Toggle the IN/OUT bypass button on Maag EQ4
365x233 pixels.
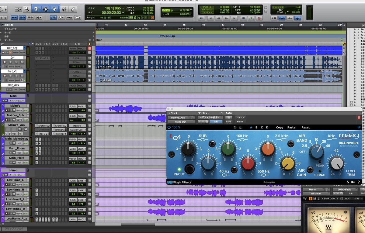pyautogui.click(x=190, y=169)
